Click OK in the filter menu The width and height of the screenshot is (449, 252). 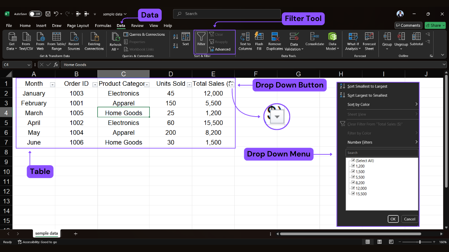[x=393, y=219]
